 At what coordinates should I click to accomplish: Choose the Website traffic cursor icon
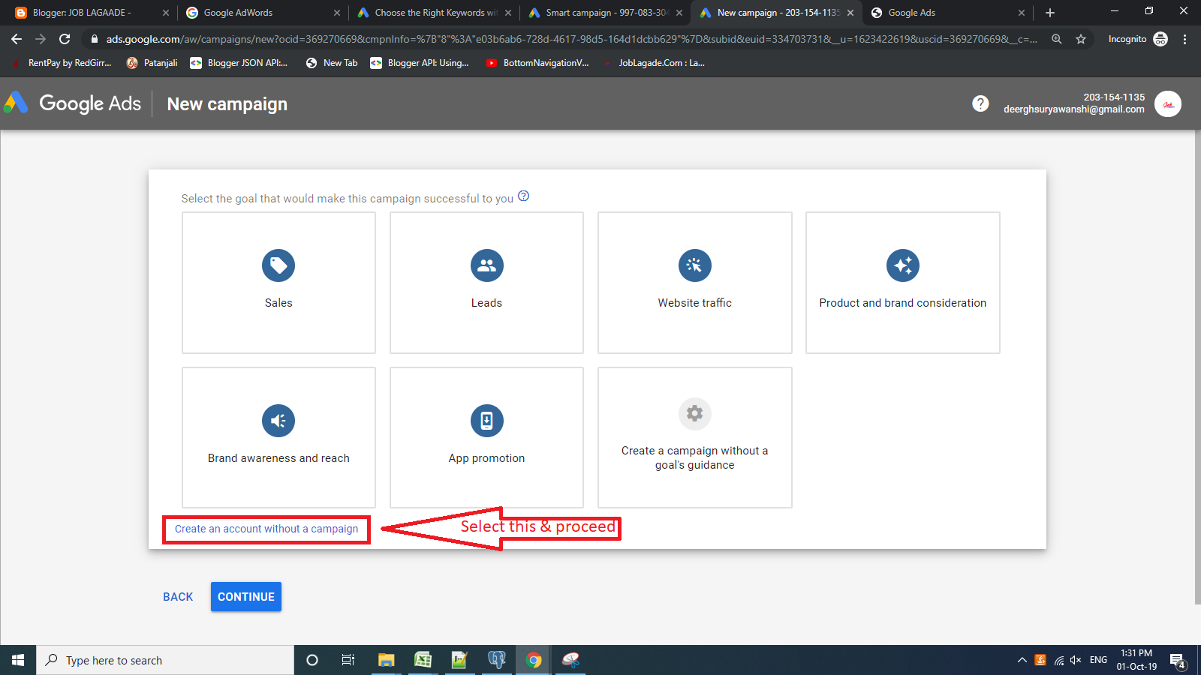coord(695,265)
